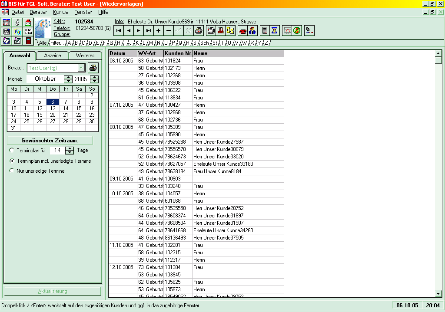The height and width of the screenshot is (312, 445).
Task: Select 'Nur unerledige Termine' radio option
Action: pos(12,171)
